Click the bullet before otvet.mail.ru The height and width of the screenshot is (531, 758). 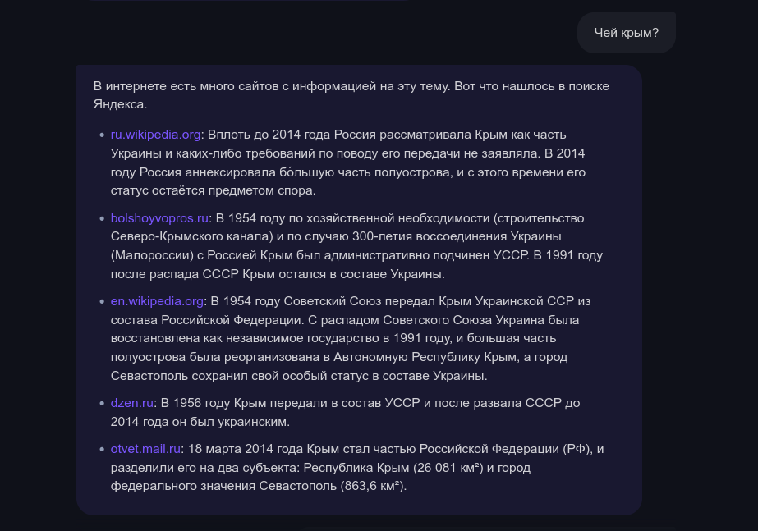(x=102, y=450)
